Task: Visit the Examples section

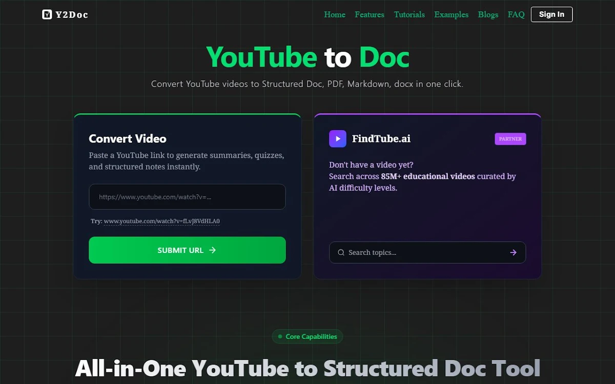Action: (452, 14)
